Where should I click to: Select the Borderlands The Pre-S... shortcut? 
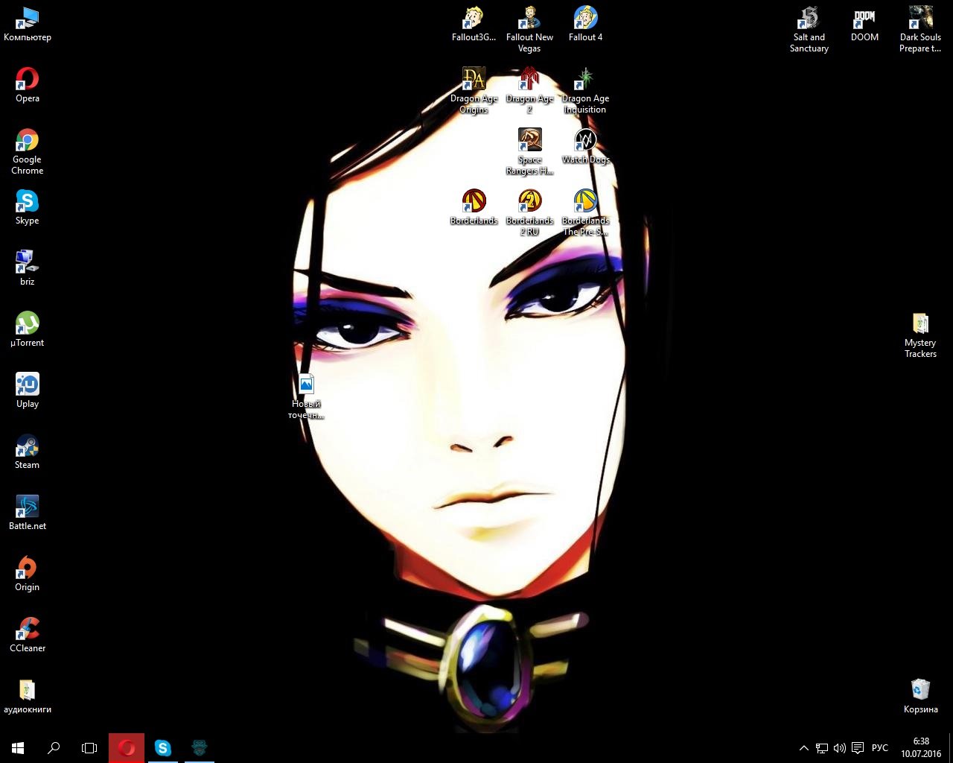coord(585,213)
